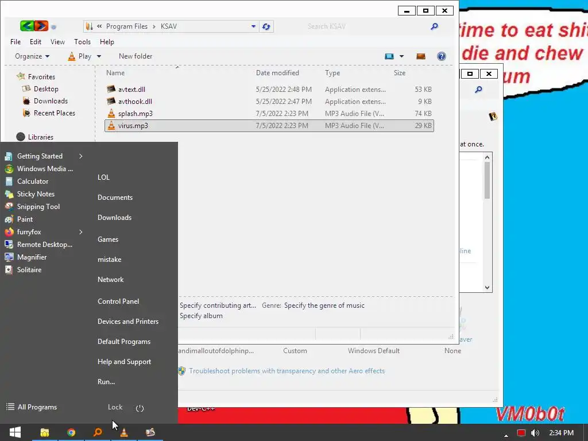This screenshot has height=441, width=588.
Task: Click the New folder button
Action: [x=136, y=56]
